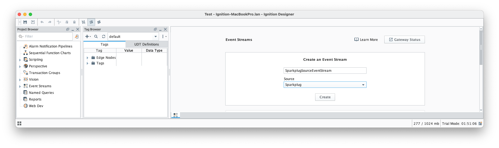Click the memory usage 277 / 1024 mb
This screenshot has width=499, height=148.
[426, 124]
